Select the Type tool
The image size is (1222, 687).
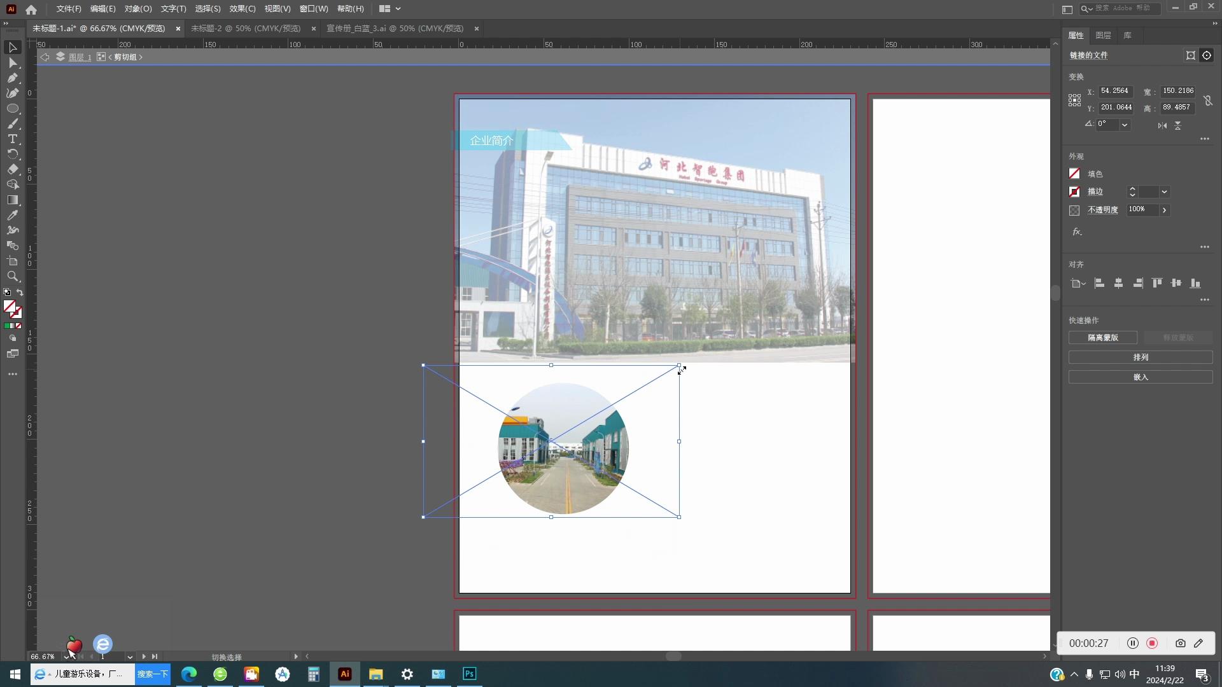[12, 139]
